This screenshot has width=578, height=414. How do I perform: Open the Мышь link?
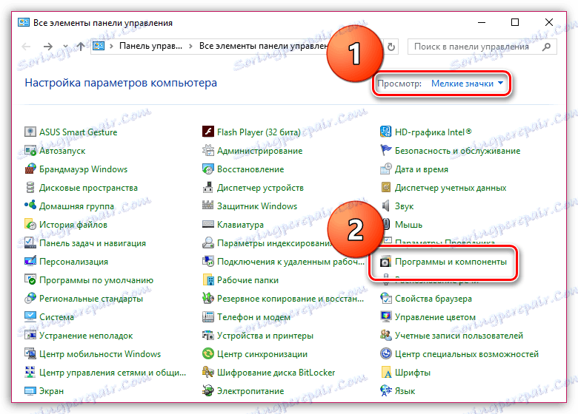(x=408, y=224)
